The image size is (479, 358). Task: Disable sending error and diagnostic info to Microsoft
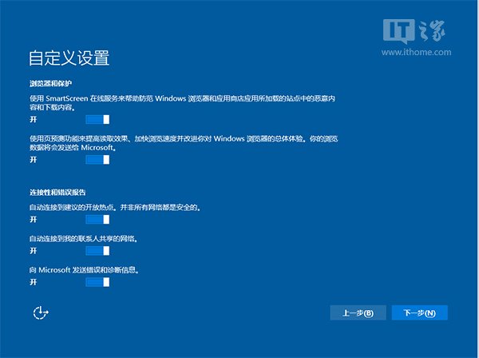tap(96, 281)
